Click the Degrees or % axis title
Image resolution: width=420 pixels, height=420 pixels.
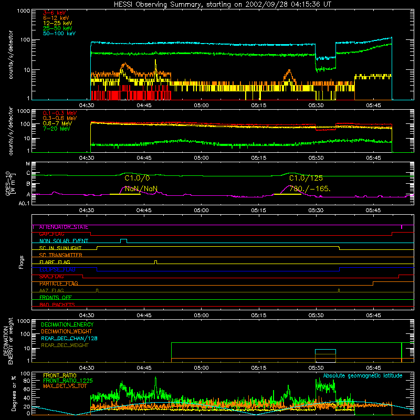point(14,393)
